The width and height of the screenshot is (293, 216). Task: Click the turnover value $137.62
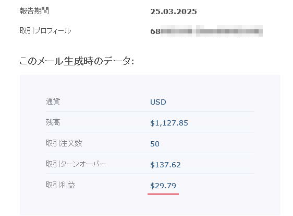click(166, 165)
